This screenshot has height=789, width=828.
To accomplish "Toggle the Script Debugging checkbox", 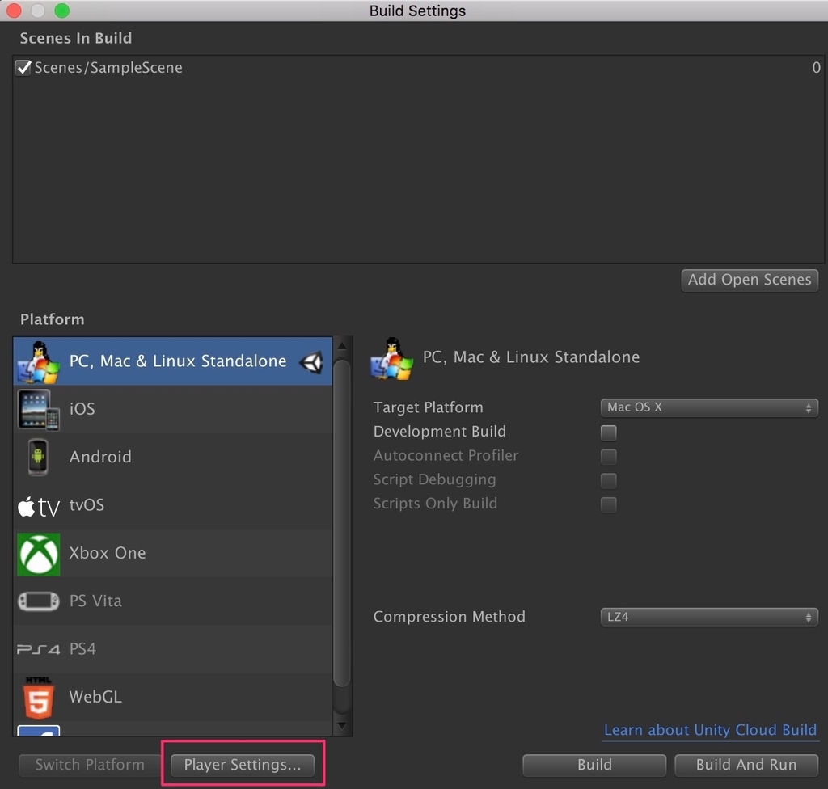I will click(x=608, y=480).
